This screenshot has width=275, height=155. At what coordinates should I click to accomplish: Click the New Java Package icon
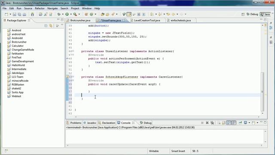tap(86, 14)
